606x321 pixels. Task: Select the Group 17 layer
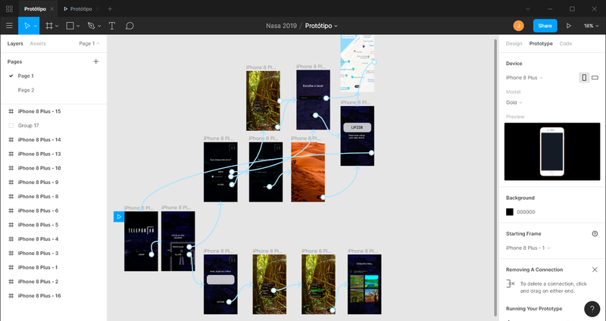[28, 126]
